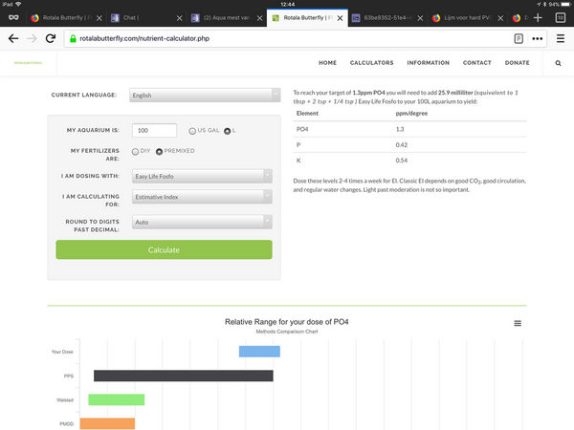Open the Current Language dropdown

205,96
